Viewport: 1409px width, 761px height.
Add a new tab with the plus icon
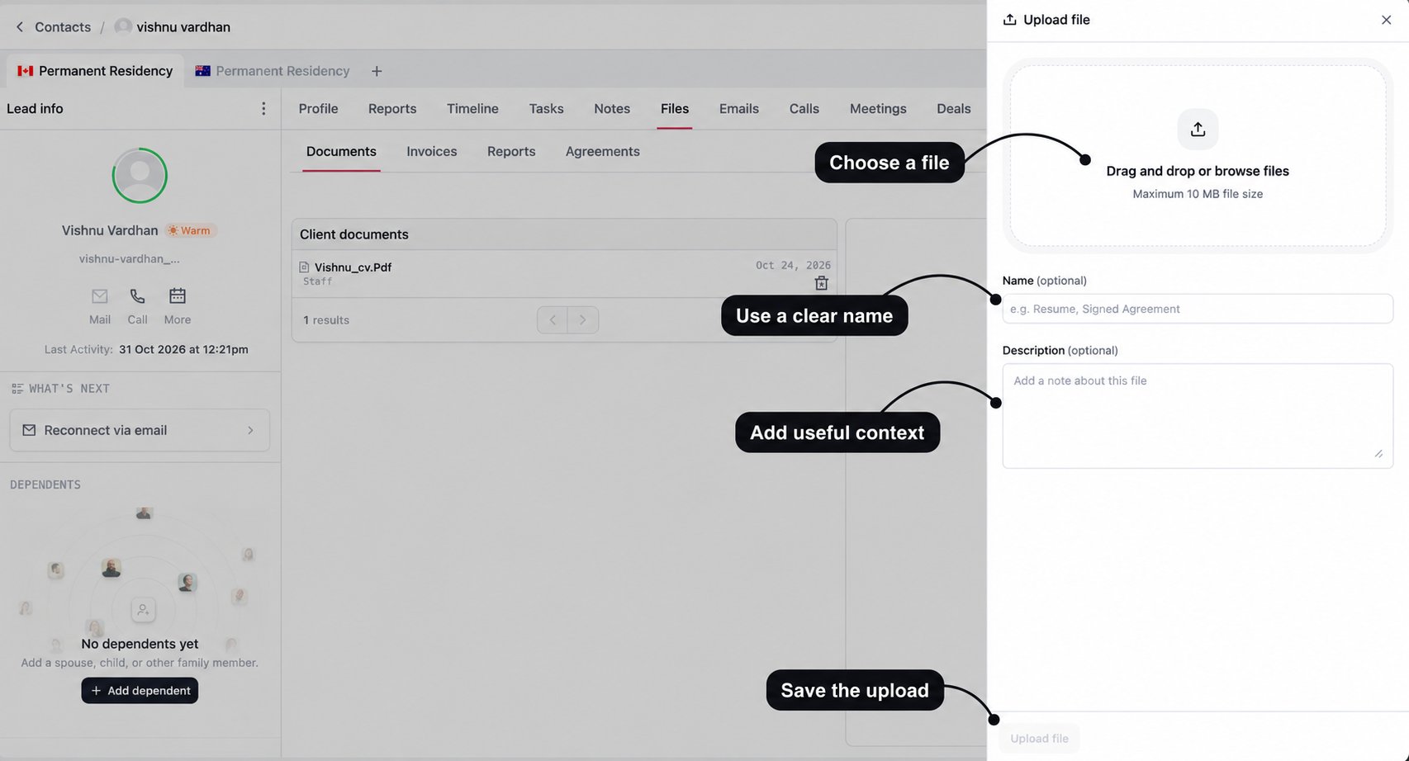point(377,71)
